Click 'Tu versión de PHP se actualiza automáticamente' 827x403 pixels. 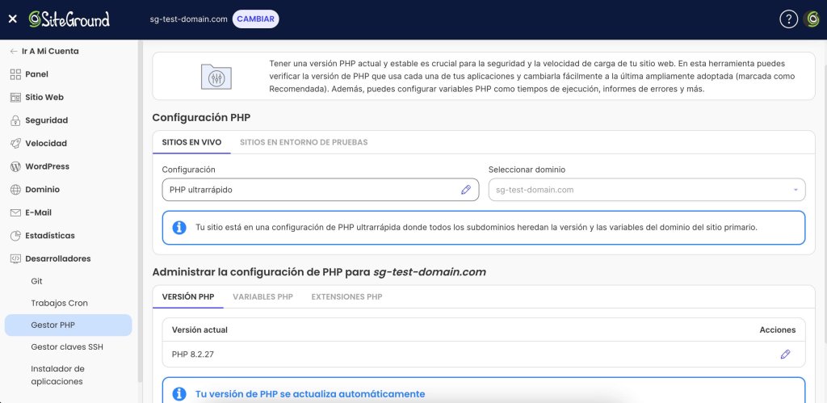coord(310,394)
